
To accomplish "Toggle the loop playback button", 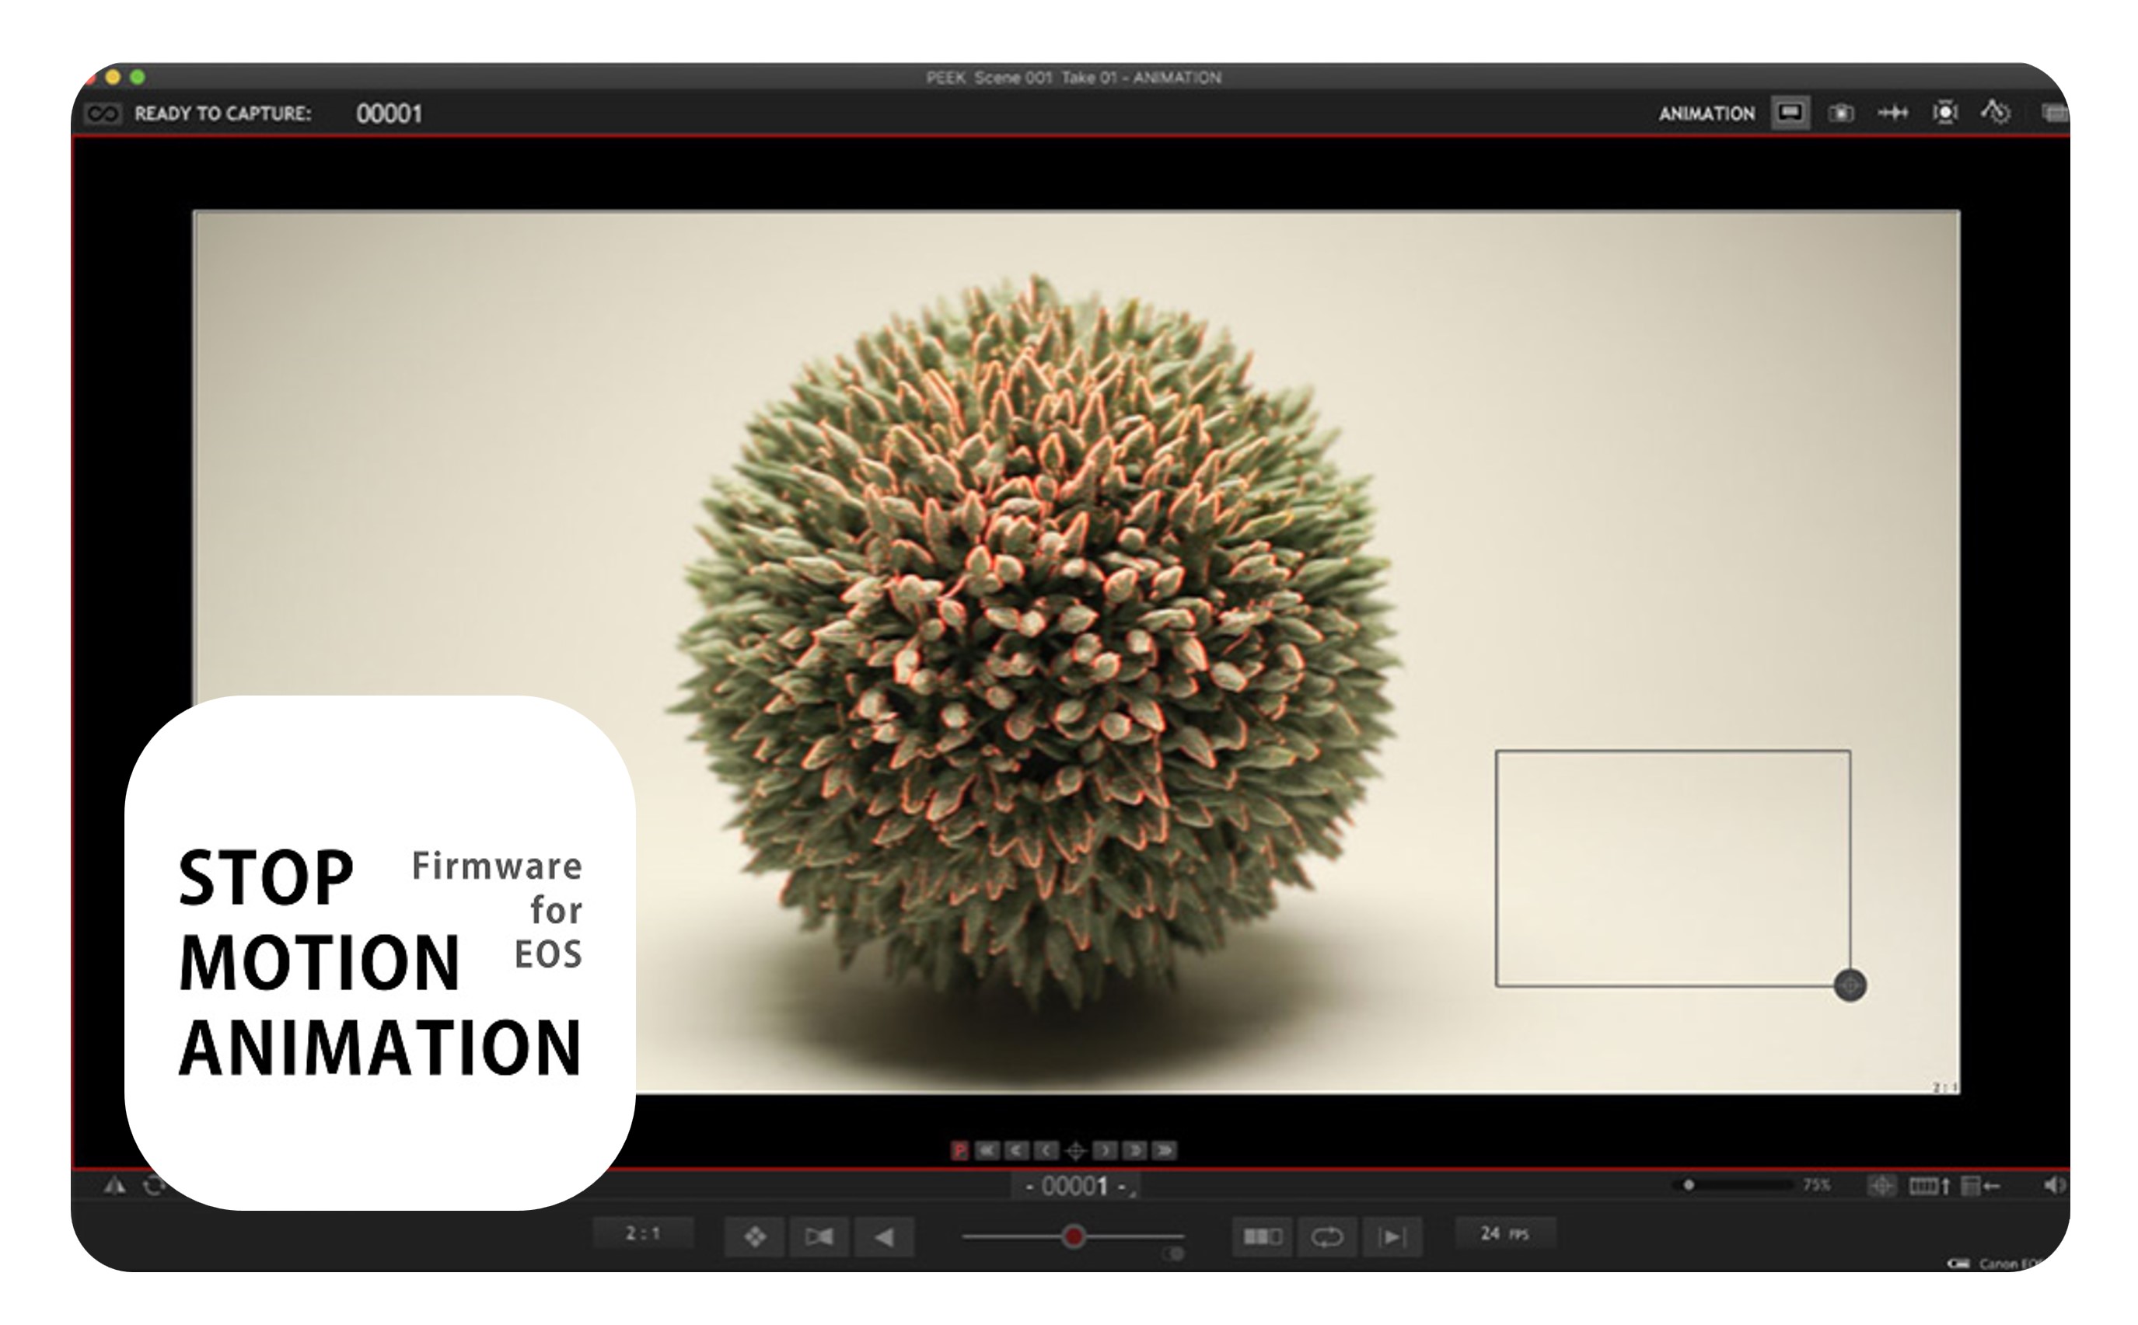I will tap(1326, 1236).
